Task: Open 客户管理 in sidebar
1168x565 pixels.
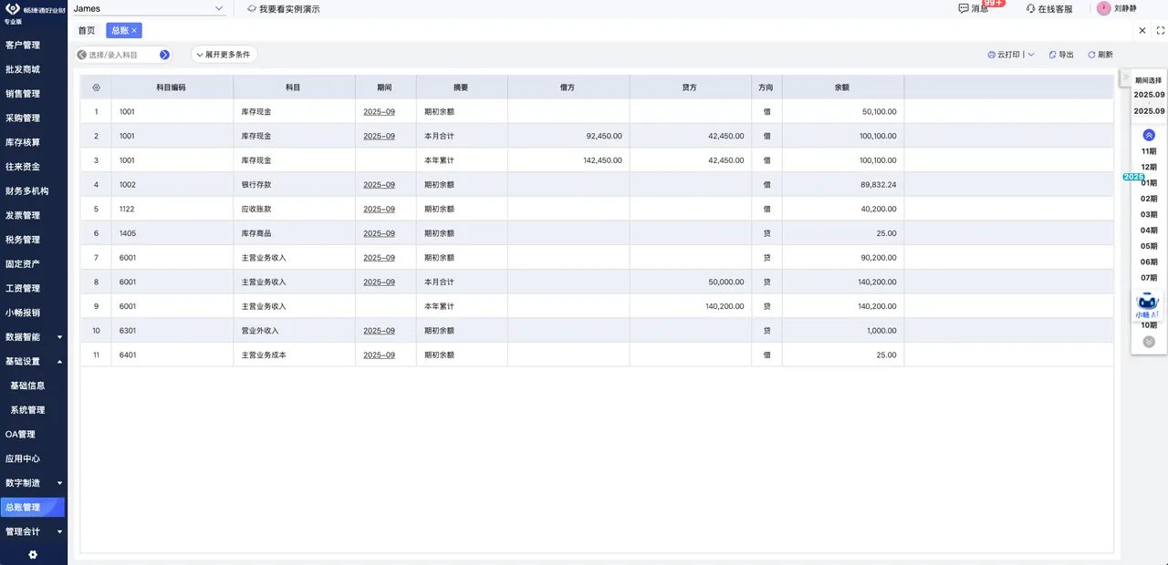Action: (23, 45)
